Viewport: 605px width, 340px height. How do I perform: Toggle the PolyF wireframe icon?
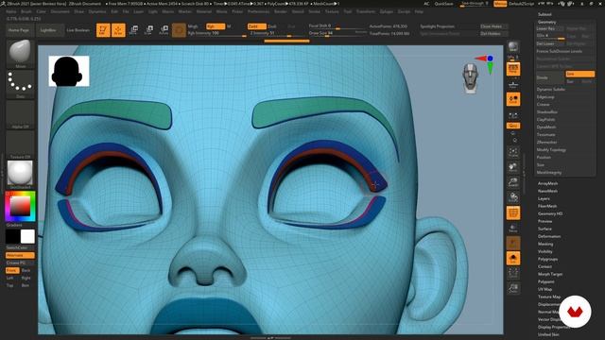[512, 212]
